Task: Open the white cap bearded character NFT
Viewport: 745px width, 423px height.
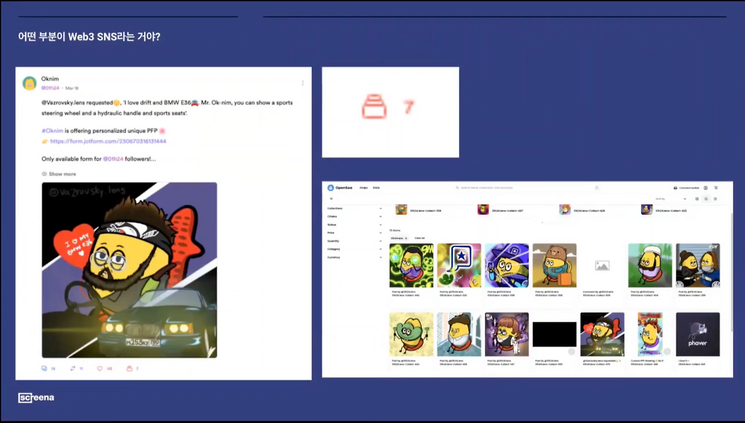Action: (650, 266)
